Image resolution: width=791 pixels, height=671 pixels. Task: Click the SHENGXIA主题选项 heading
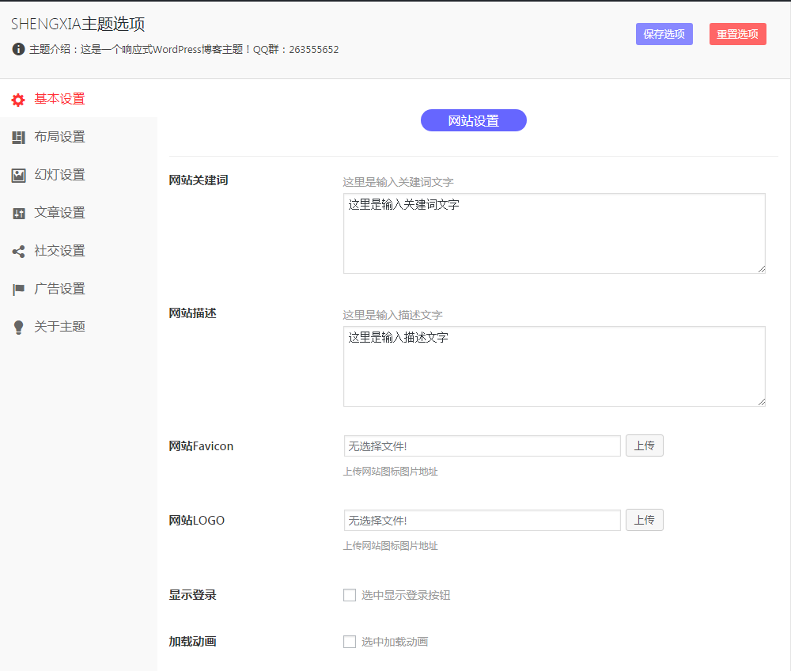[78, 24]
